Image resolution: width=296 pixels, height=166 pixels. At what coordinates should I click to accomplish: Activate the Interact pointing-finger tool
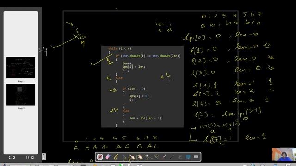132,157
